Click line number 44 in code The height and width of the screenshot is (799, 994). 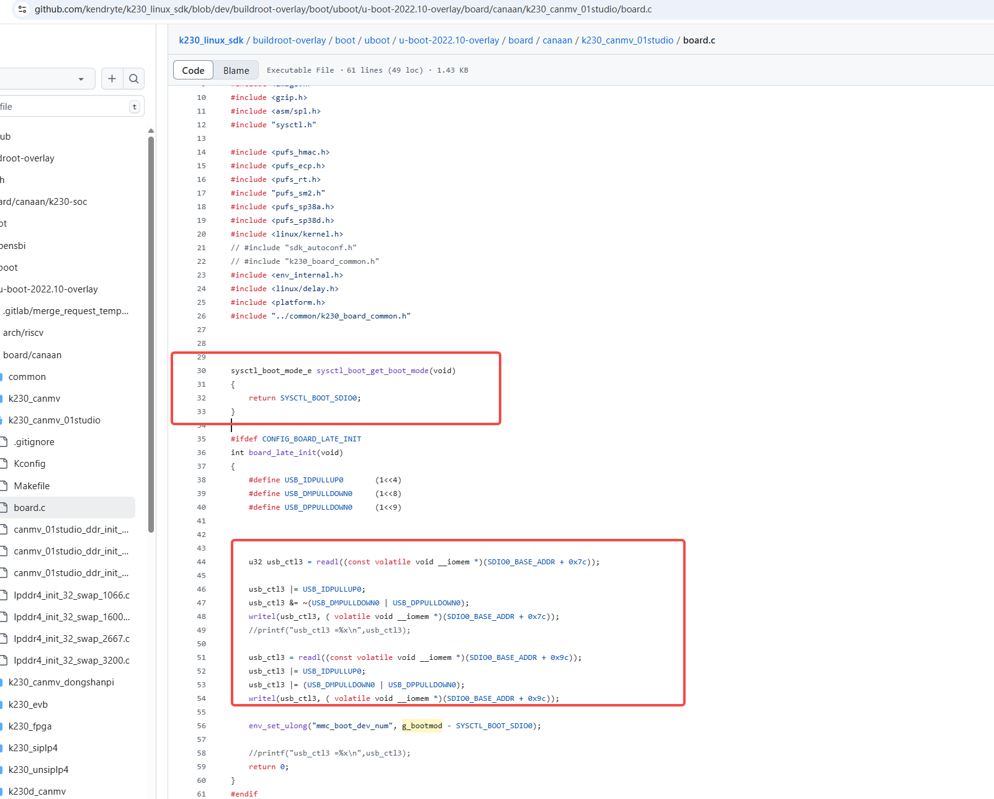(x=201, y=562)
